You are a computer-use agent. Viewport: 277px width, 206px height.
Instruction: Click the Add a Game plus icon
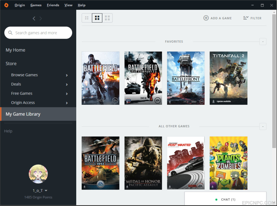tap(206, 18)
